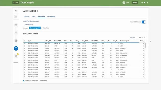Click the before_ORD... column header

[x=58, y=41]
